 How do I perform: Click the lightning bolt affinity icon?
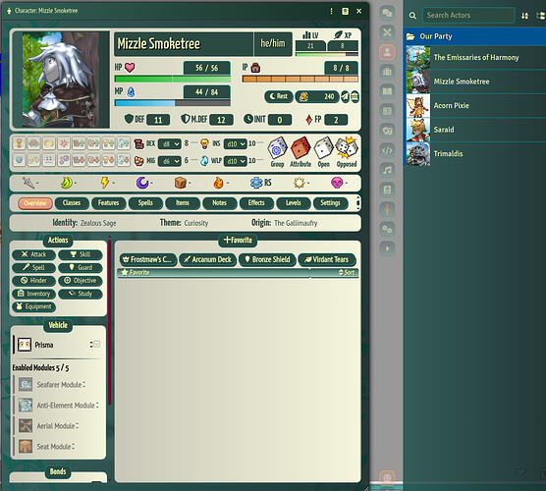coord(104,183)
